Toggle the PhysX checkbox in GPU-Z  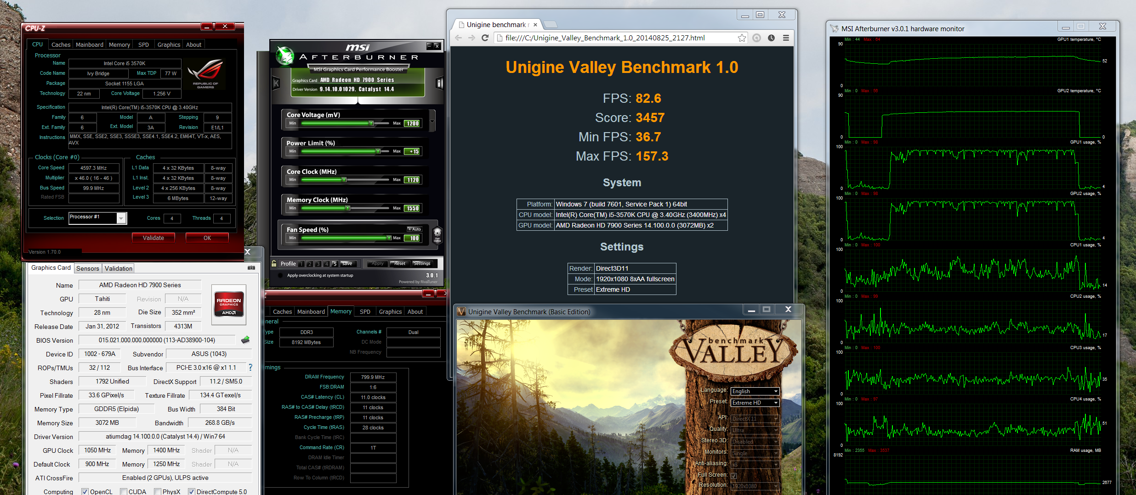(x=158, y=491)
